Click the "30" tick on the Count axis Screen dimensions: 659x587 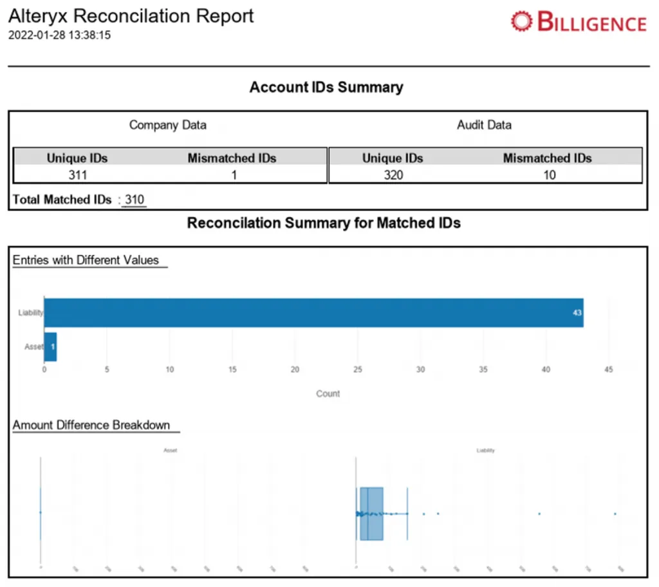pyautogui.click(x=420, y=369)
